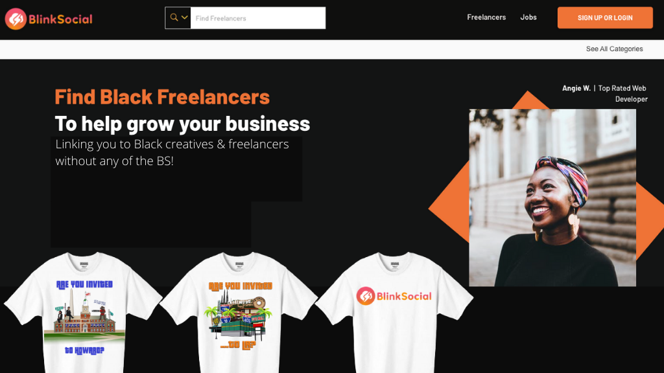The height and width of the screenshot is (373, 664).
Task: Click the Top Rated Web Developer caption
Action: (622, 93)
